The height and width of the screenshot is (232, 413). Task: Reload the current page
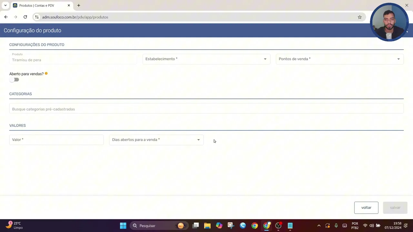(x=25, y=17)
